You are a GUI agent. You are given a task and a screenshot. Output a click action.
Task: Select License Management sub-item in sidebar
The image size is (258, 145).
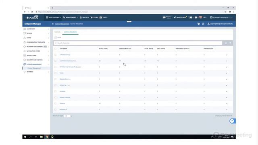tap(34, 68)
